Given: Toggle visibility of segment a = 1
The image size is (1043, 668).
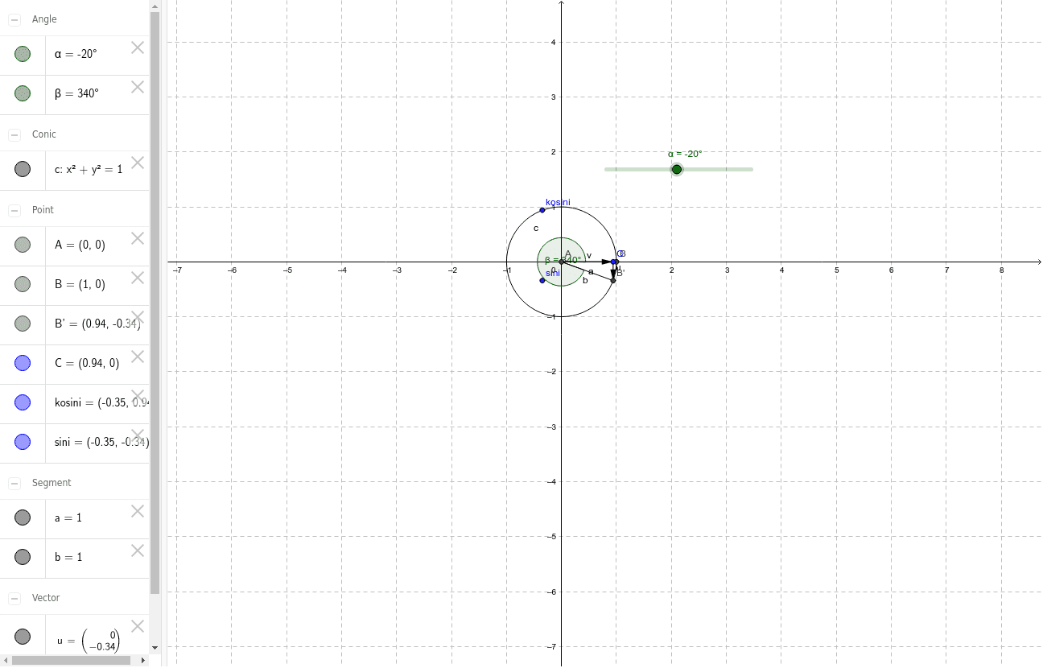Looking at the screenshot, I should (23, 517).
